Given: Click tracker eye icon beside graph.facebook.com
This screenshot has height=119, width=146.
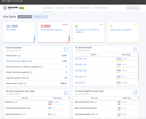Looking at the screenshot, I should [24, 114].
